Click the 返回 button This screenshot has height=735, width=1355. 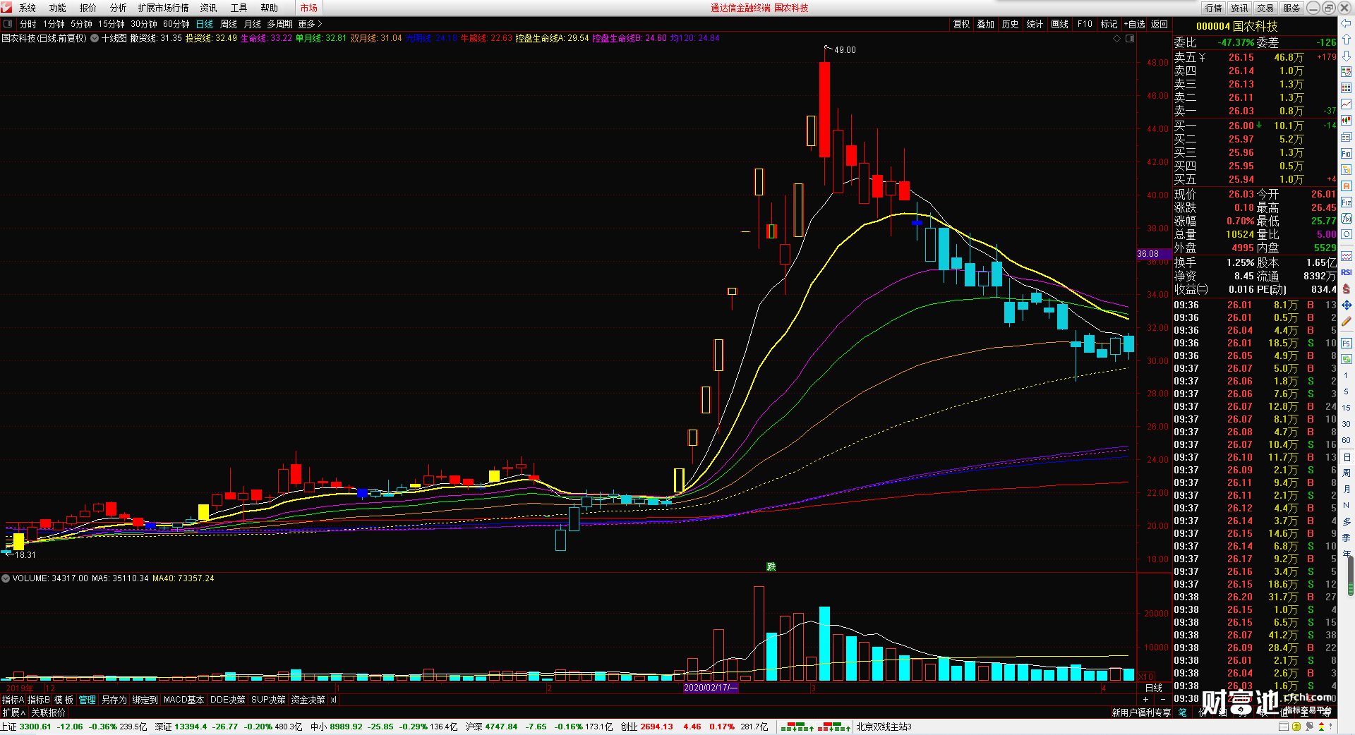coord(1160,24)
